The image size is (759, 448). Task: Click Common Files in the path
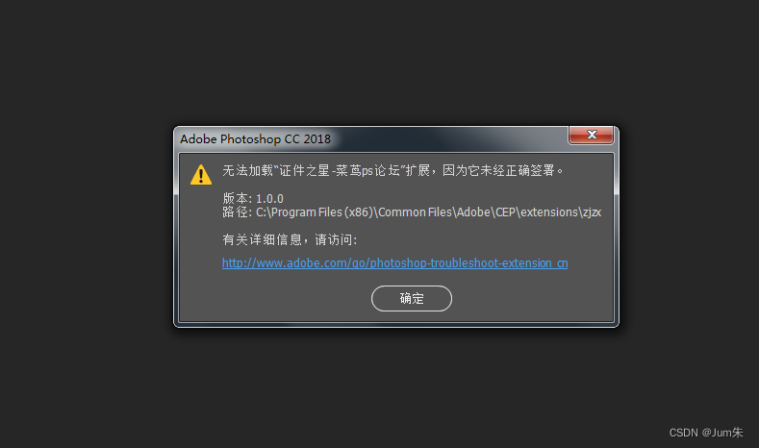click(415, 212)
